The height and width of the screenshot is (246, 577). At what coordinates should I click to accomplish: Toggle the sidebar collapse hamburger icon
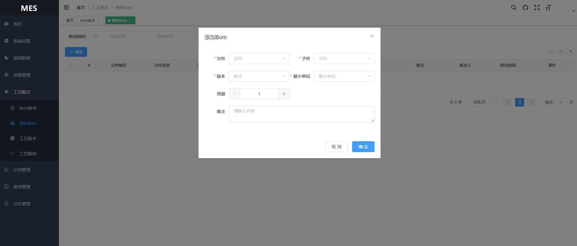coord(66,7)
